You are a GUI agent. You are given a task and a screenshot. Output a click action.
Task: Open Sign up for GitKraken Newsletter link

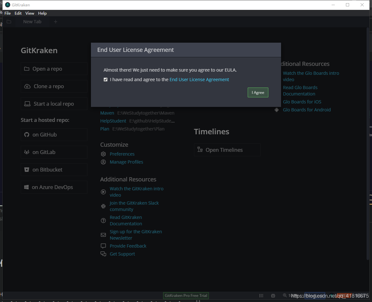pyautogui.click(x=136, y=235)
